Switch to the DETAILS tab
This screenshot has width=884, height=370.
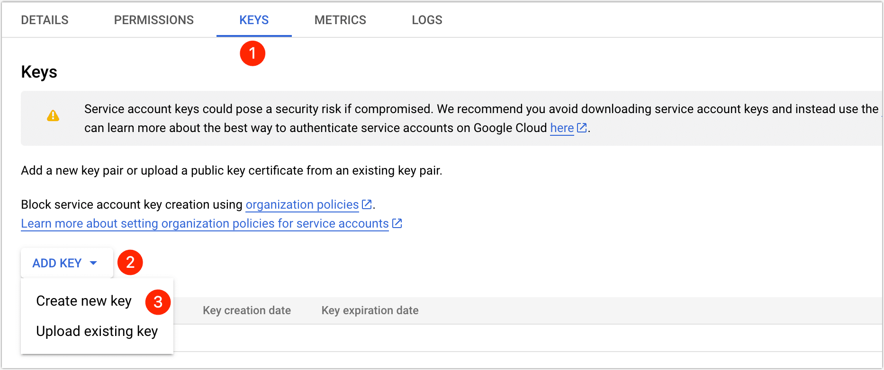(45, 20)
